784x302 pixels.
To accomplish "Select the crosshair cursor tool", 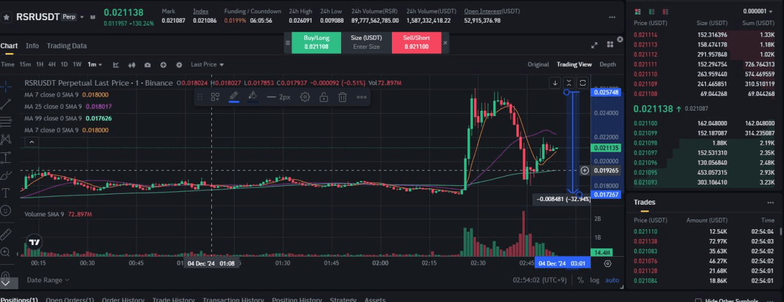I will point(6,86).
